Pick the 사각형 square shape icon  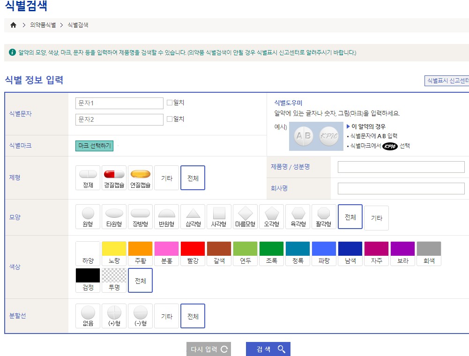[x=219, y=217]
